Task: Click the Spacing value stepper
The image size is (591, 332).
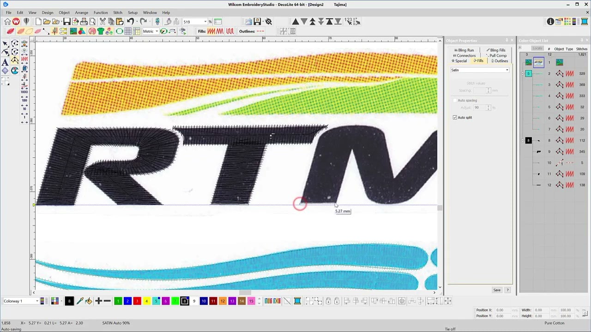Action: coord(488,90)
